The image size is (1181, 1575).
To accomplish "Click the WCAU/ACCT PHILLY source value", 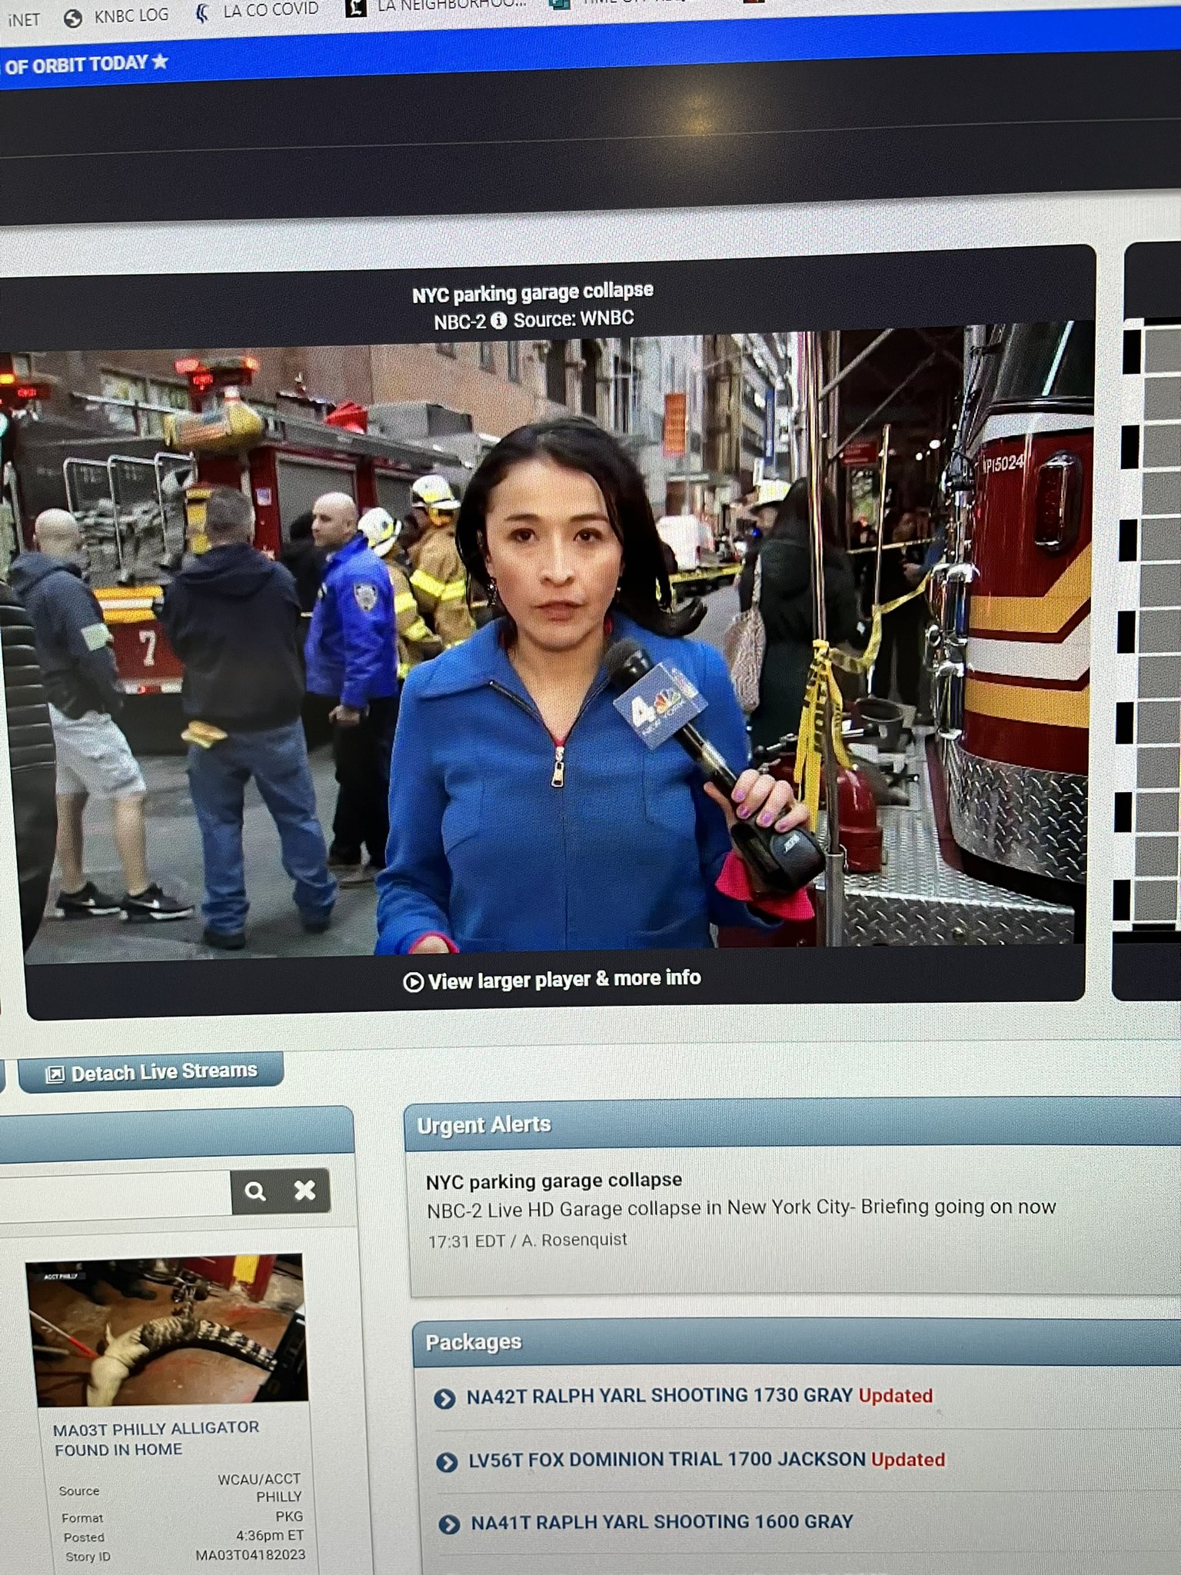I will (x=260, y=1487).
